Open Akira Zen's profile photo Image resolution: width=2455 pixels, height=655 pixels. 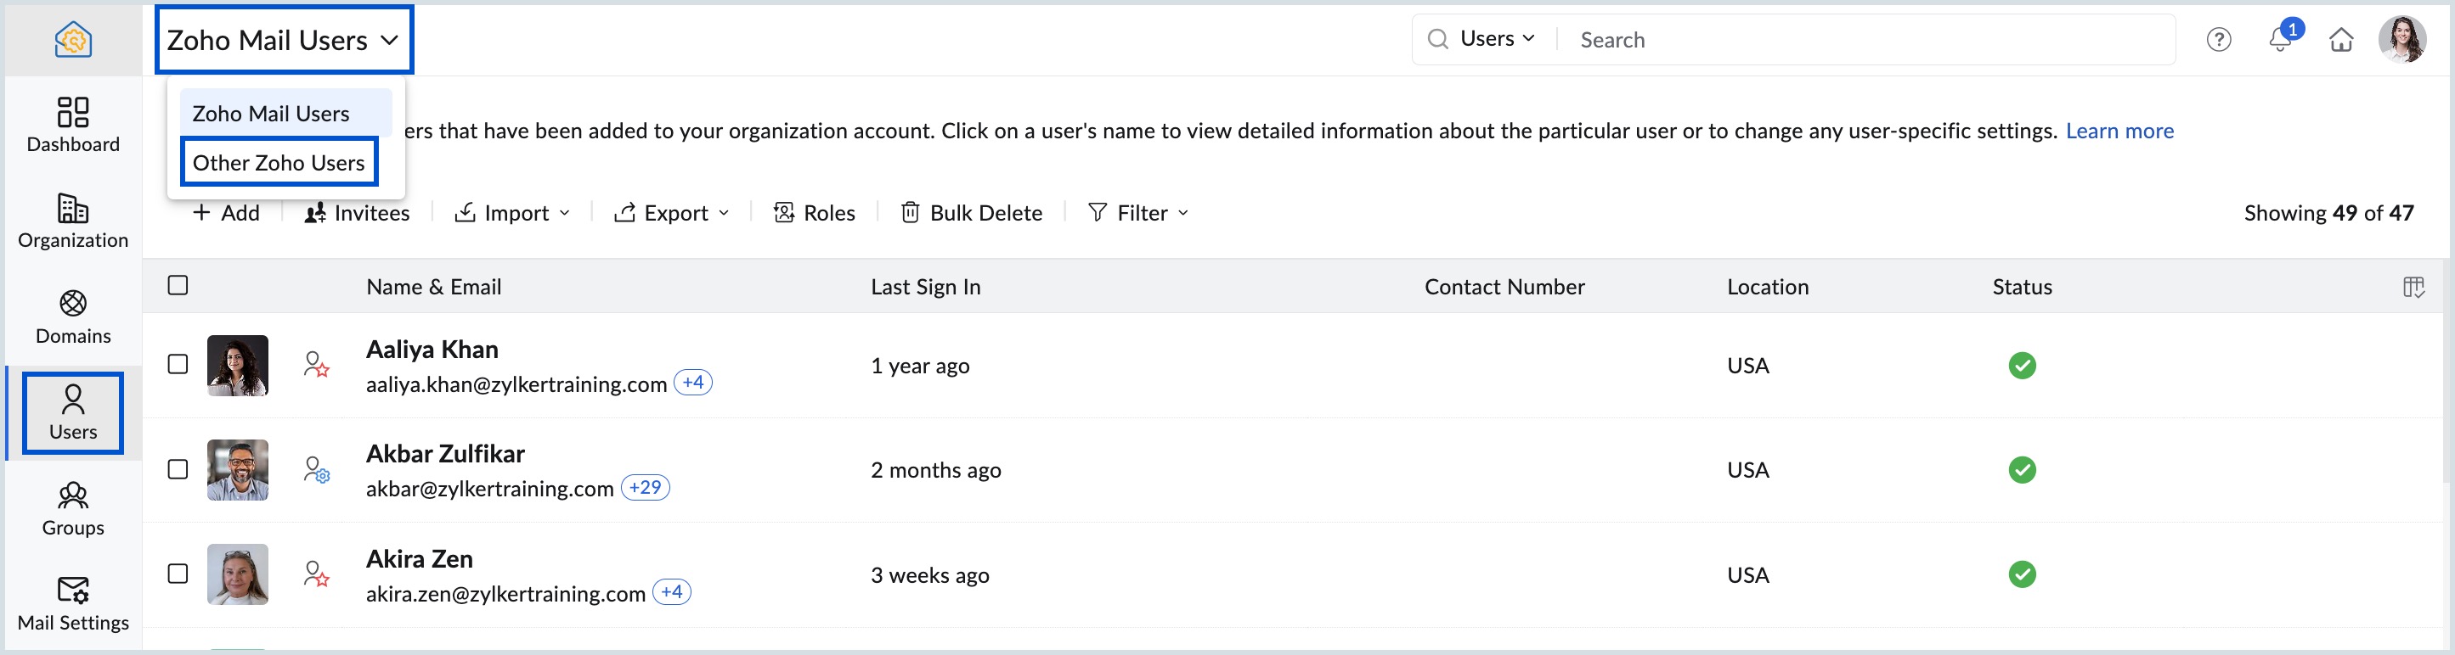(237, 574)
